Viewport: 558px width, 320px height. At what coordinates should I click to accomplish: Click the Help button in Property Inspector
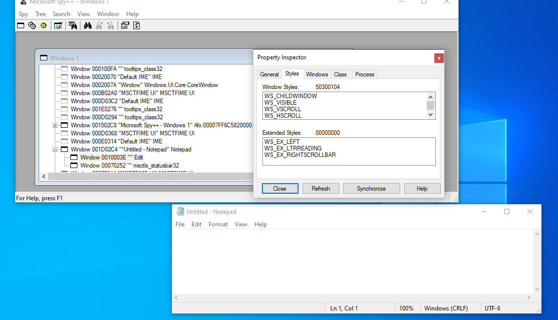[422, 189]
